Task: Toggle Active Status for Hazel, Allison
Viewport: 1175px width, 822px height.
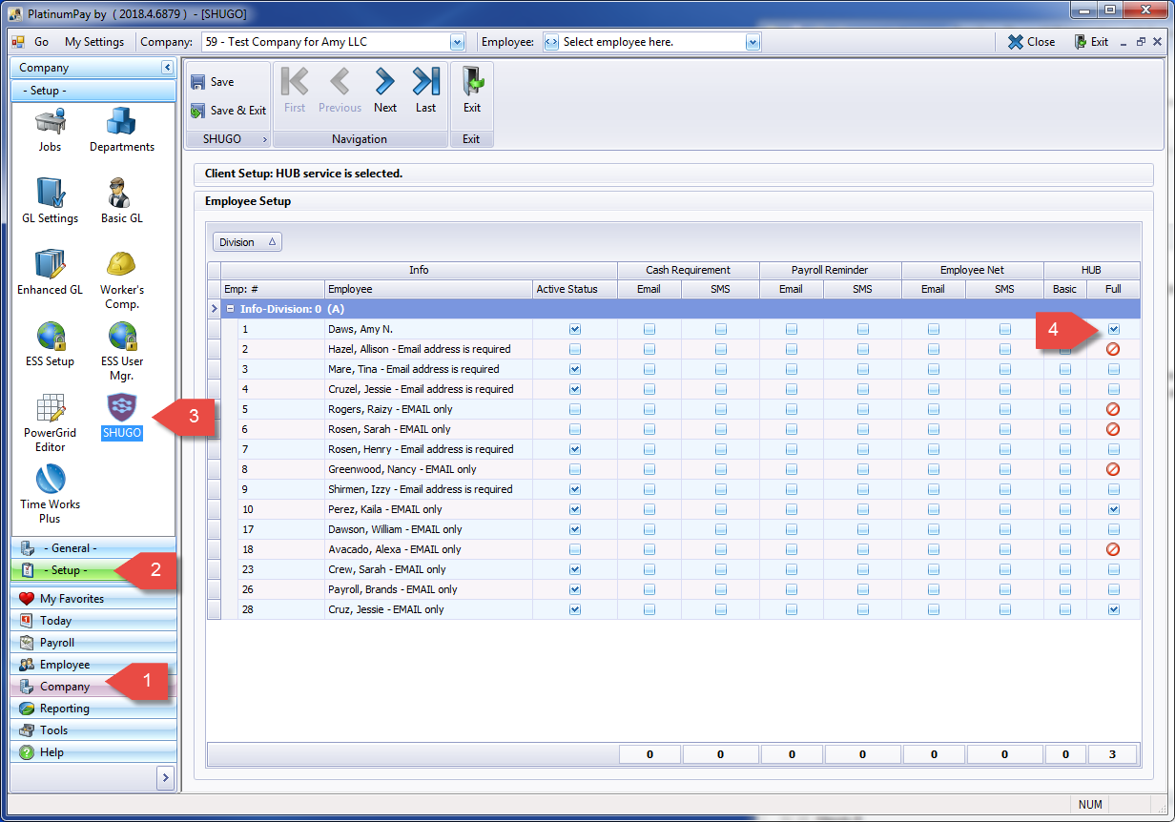Action: click(x=575, y=349)
